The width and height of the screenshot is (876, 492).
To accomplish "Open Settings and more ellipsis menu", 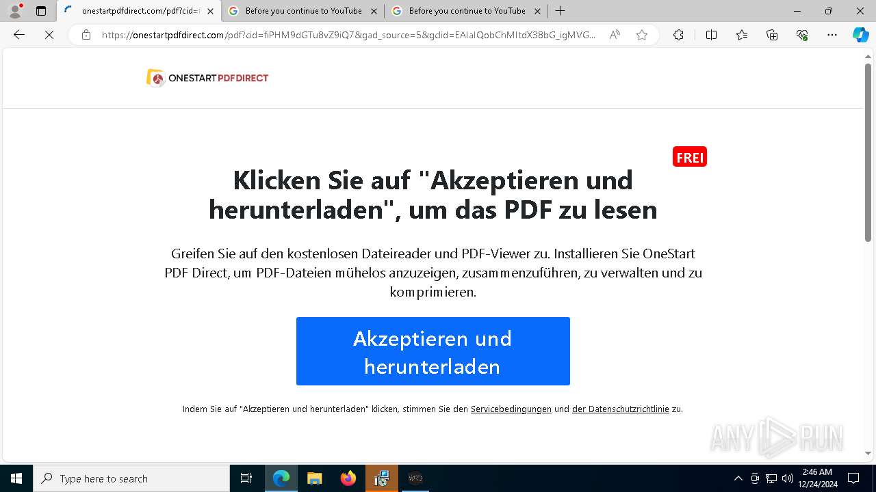I will 832,35.
